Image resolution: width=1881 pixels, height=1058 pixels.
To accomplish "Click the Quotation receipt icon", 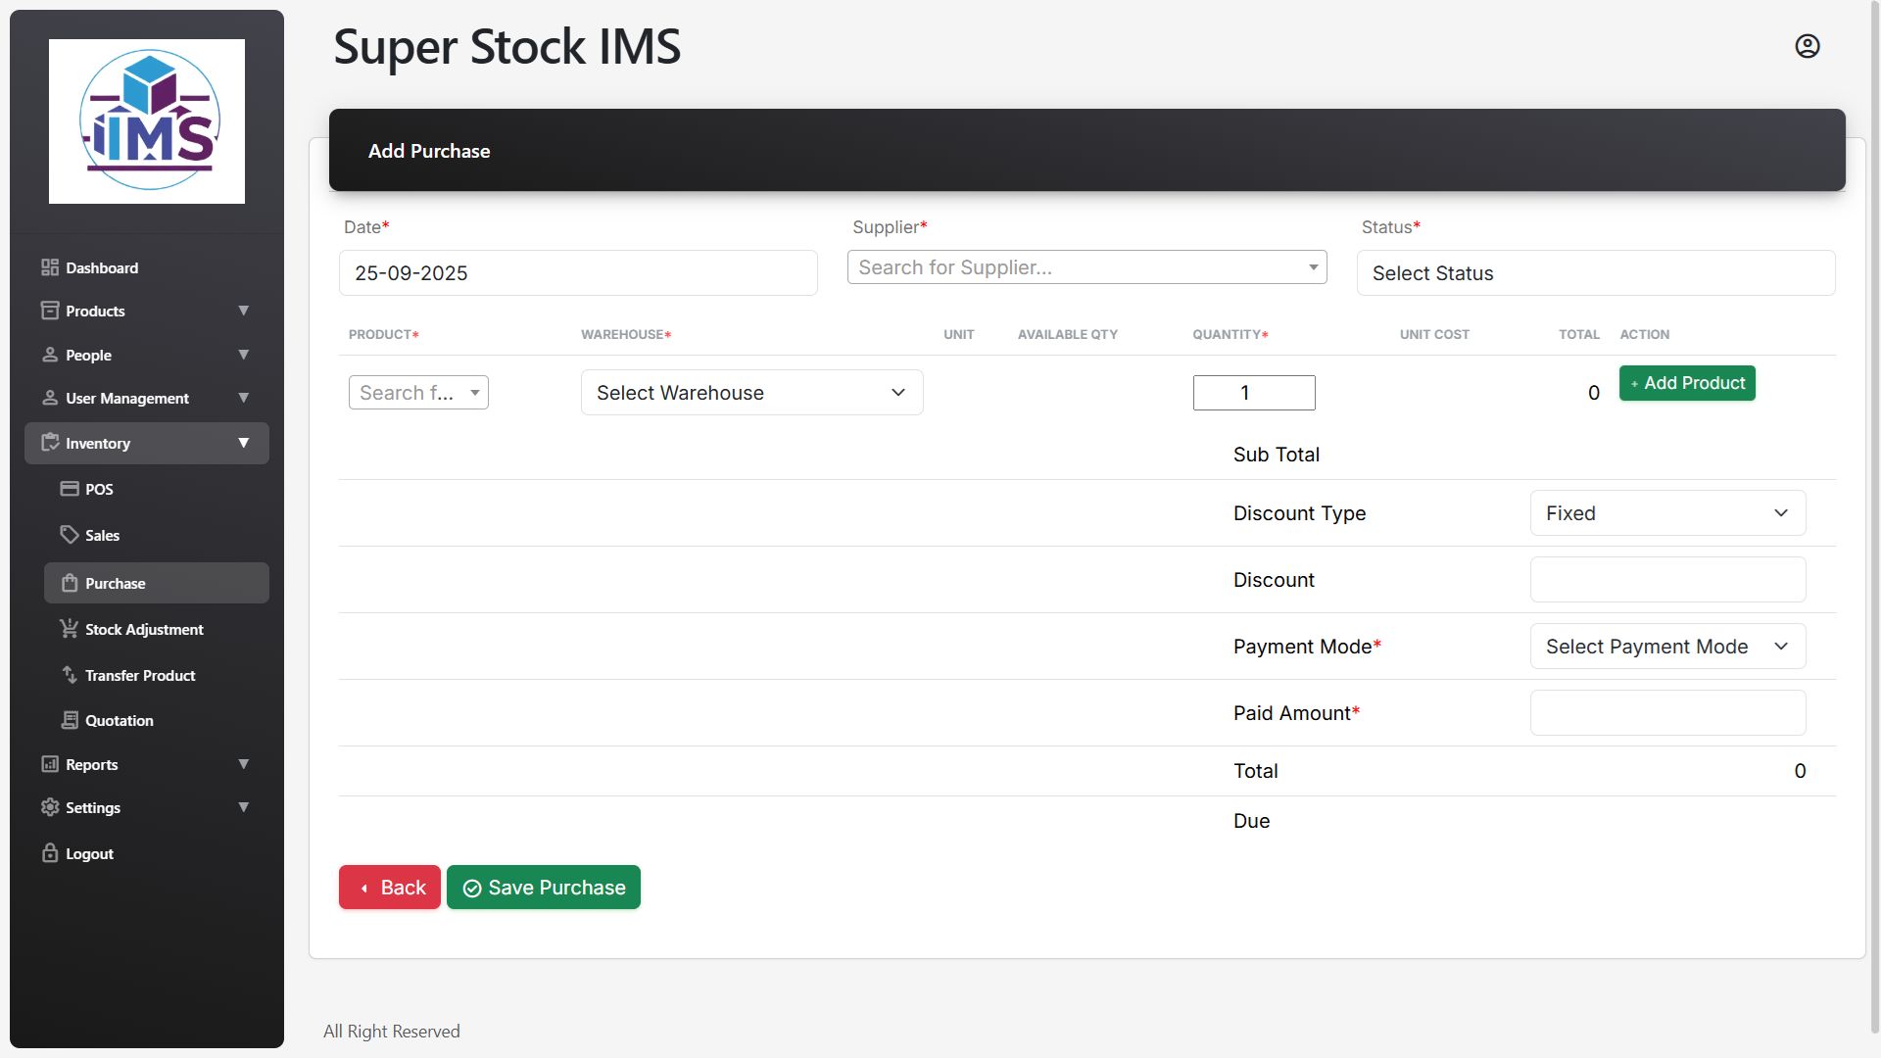I will [70, 720].
